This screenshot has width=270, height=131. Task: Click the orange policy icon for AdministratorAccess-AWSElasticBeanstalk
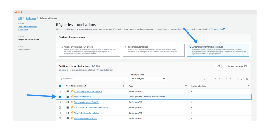pos(72,107)
